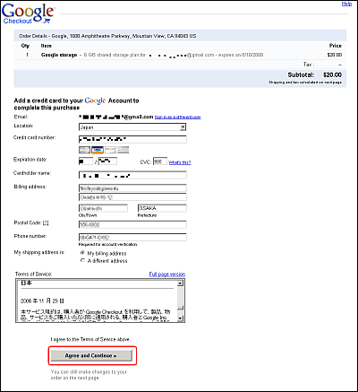Click the $20.00 item price cell
358x392 pixels.
(x=335, y=55)
